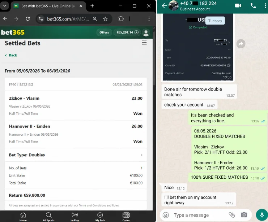Forward the payment screenshot message
The image size is (268, 222).
pyautogui.click(x=241, y=44)
